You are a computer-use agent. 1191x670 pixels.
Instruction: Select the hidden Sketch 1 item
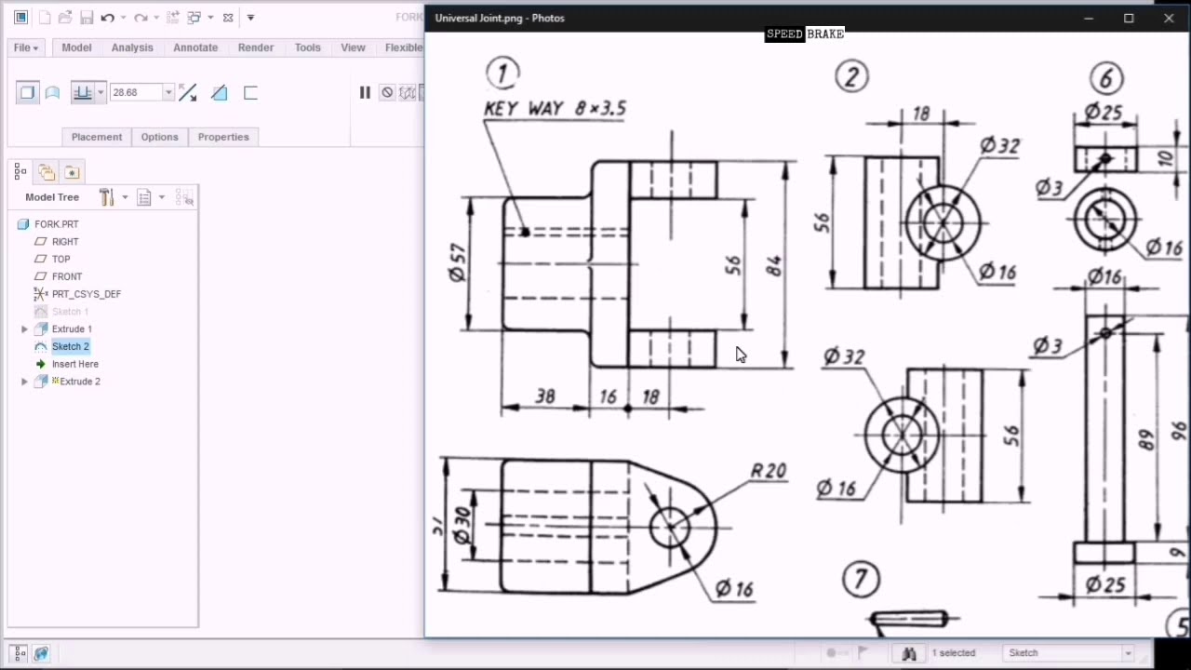70,312
